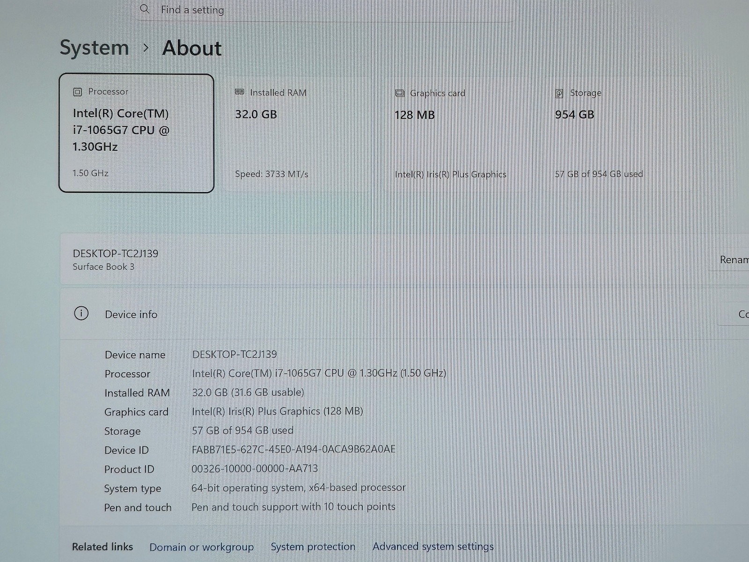Click the RAM memory icon
Viewport: 749px width, 562px height.
coord(240,92)
